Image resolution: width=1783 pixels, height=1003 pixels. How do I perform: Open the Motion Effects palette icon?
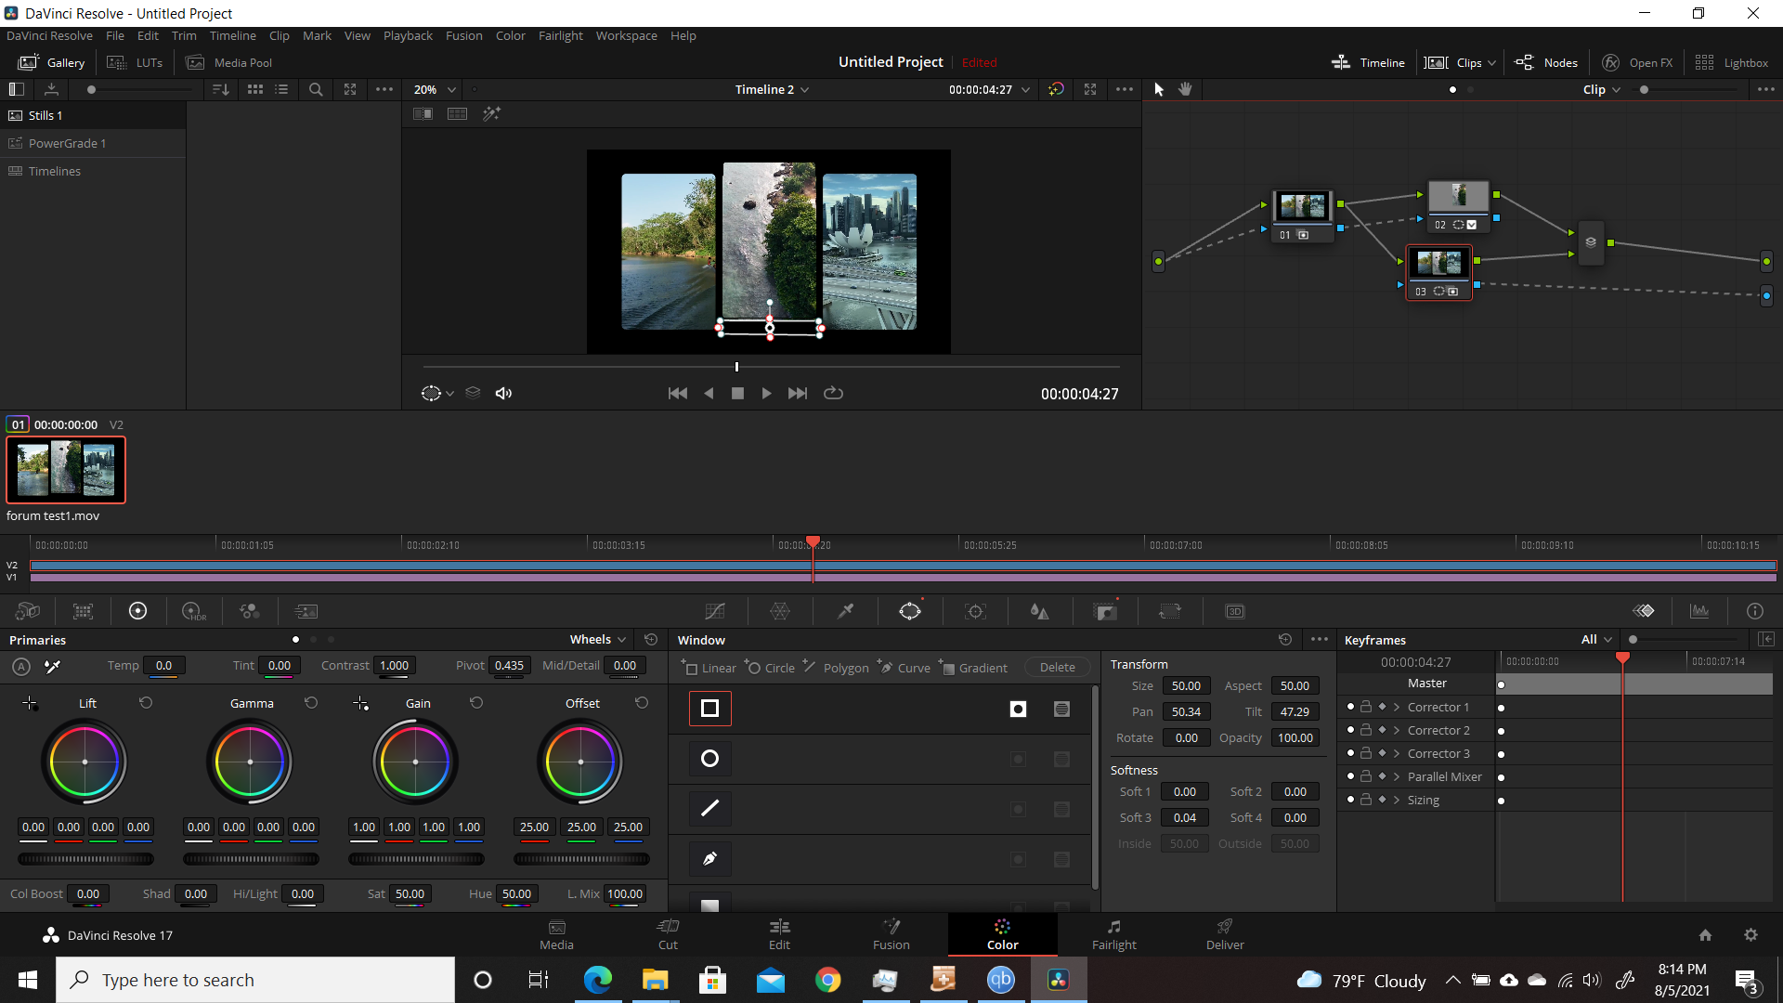(x=306, y=611)
